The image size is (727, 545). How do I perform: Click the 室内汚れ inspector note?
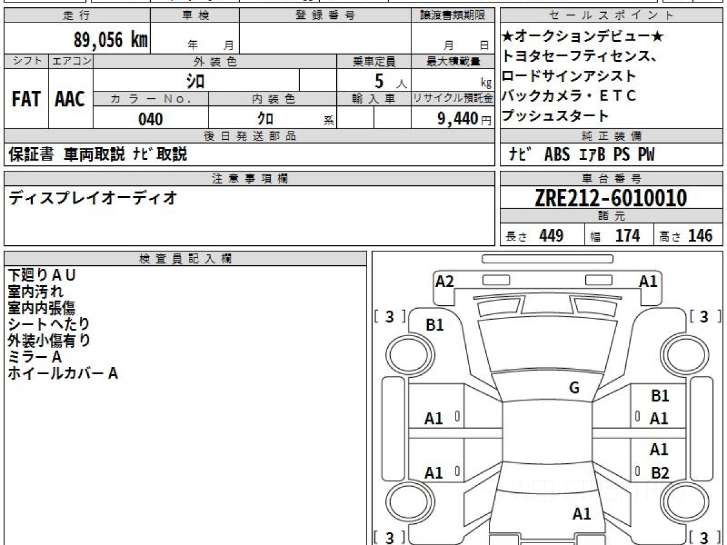pos(36,291)
